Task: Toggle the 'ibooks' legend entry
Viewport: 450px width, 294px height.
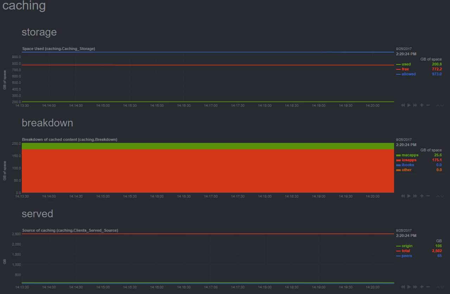Action: click(408, 165)
